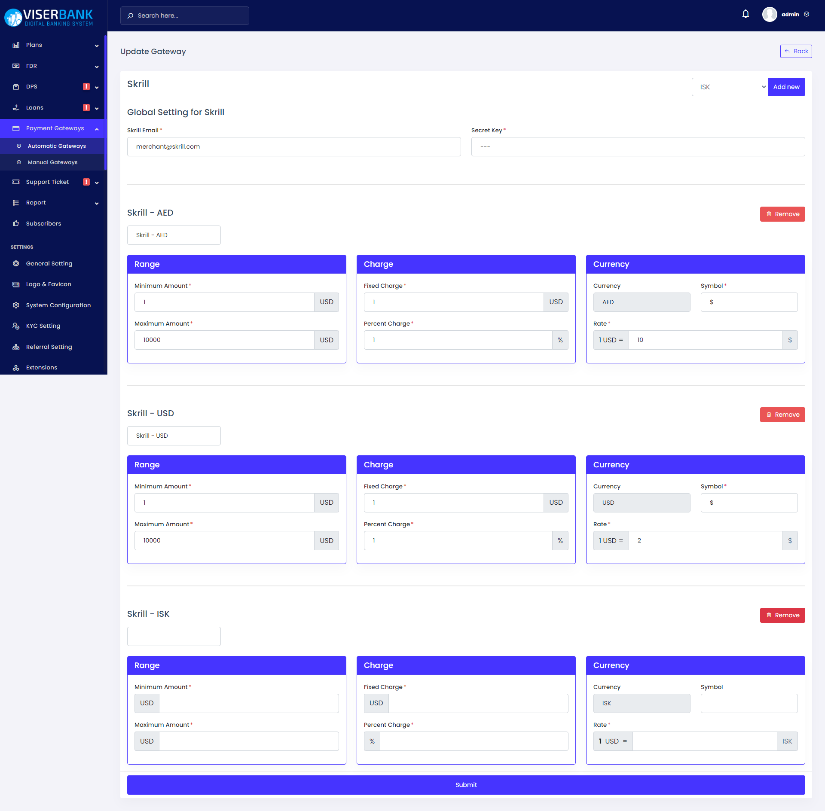Click the admin avatar picture

pyautogui.click(x=770, y=14)
